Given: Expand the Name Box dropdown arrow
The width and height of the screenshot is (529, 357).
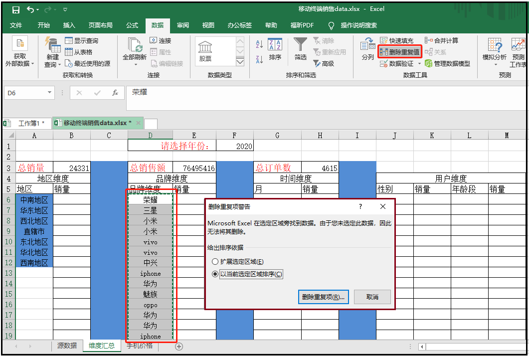Looking at the screenshot, I should click(x=49, y=92).
